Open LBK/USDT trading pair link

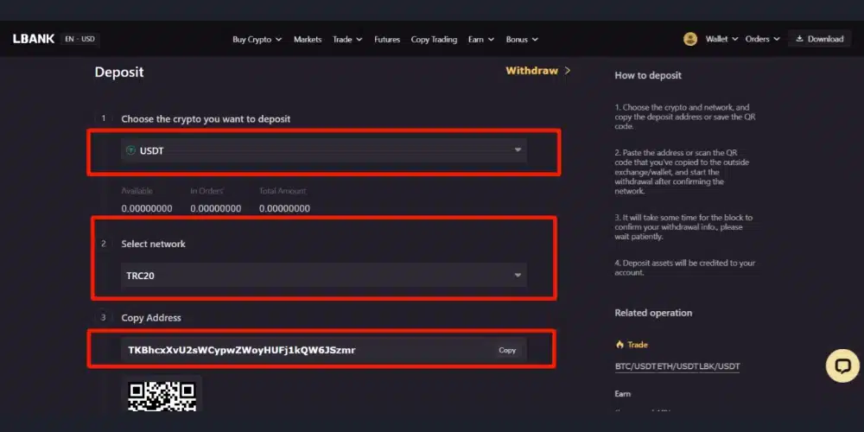point(720,365)
